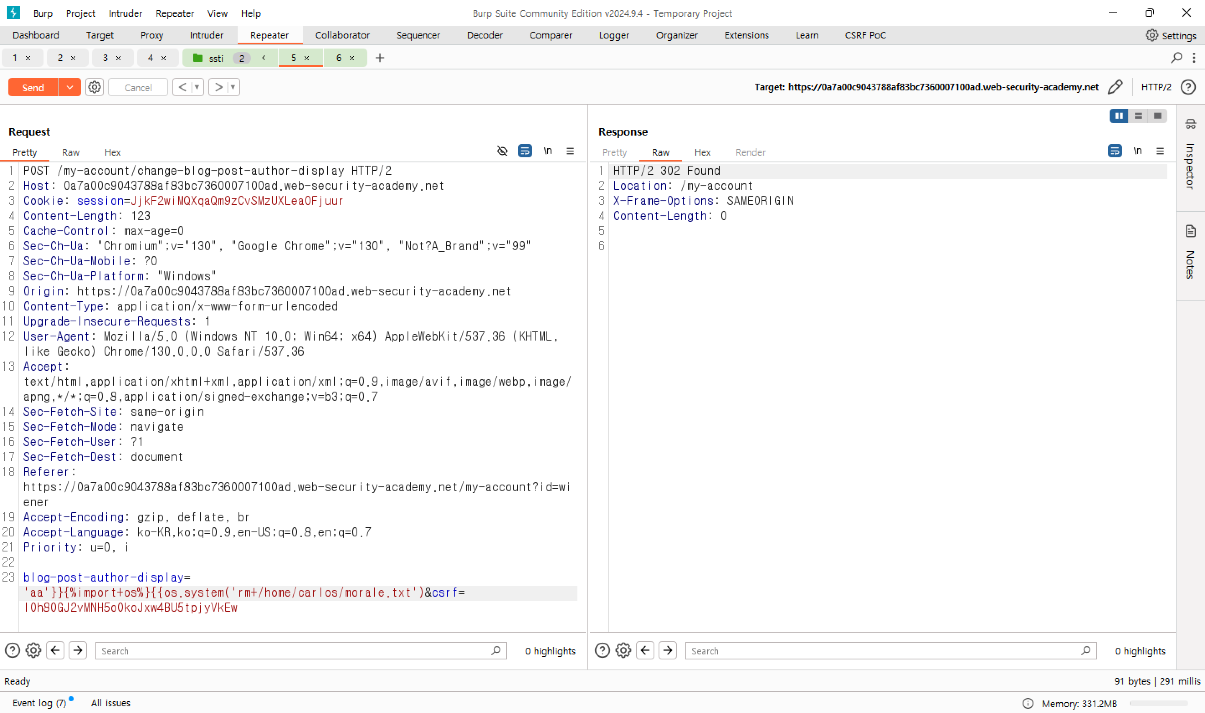Open Request search settings gear
The image size is (1205, 713).
pyautogui.click(x=33, y=651)
